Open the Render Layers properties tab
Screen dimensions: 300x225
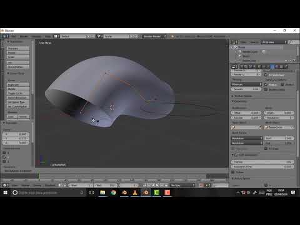tap(246, 67)
